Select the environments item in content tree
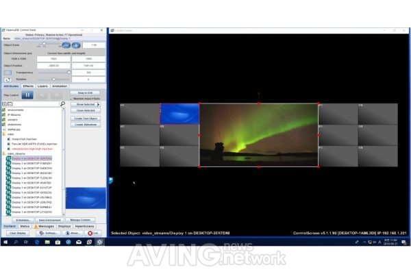This screenshot has width=411, height=274. 16,110
